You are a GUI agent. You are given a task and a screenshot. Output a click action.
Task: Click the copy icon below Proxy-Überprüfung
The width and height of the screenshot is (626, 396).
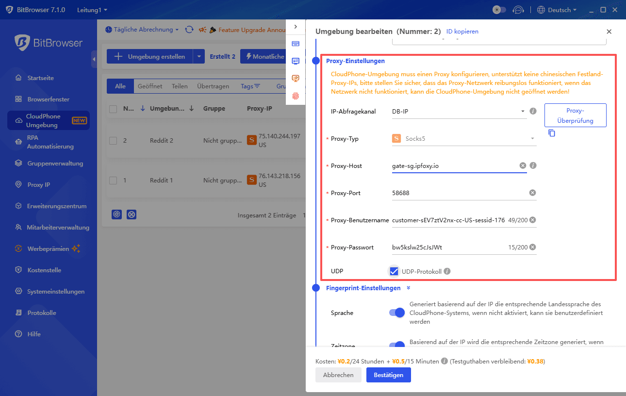click(x=552, y=133)
